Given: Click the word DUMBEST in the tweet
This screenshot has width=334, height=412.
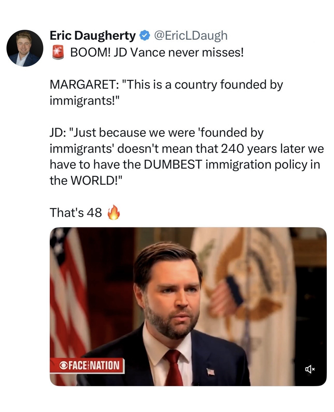Looking at the screenshot, I should click(173, 164).
